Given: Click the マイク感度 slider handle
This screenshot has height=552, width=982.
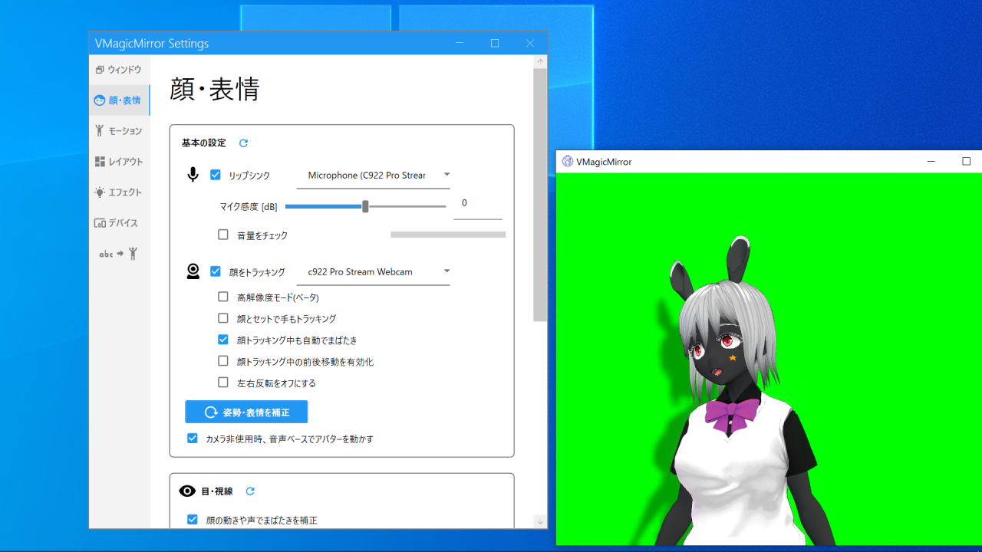Looking at the screenshot, I should 365,206.
